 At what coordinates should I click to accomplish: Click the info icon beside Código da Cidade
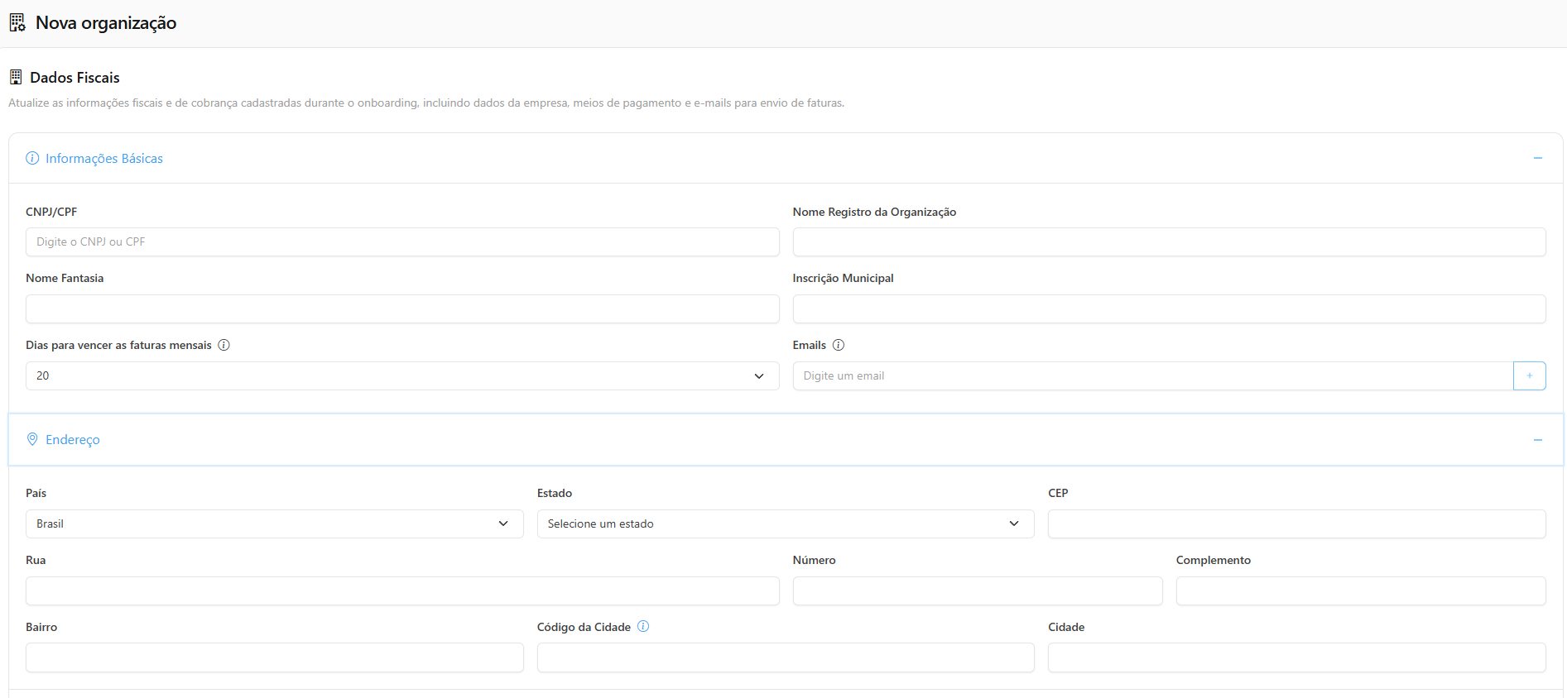point(643,627)
